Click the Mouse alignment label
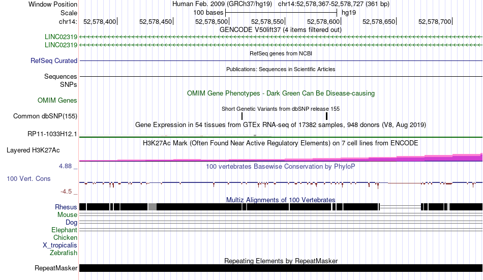 pos(67,214)
